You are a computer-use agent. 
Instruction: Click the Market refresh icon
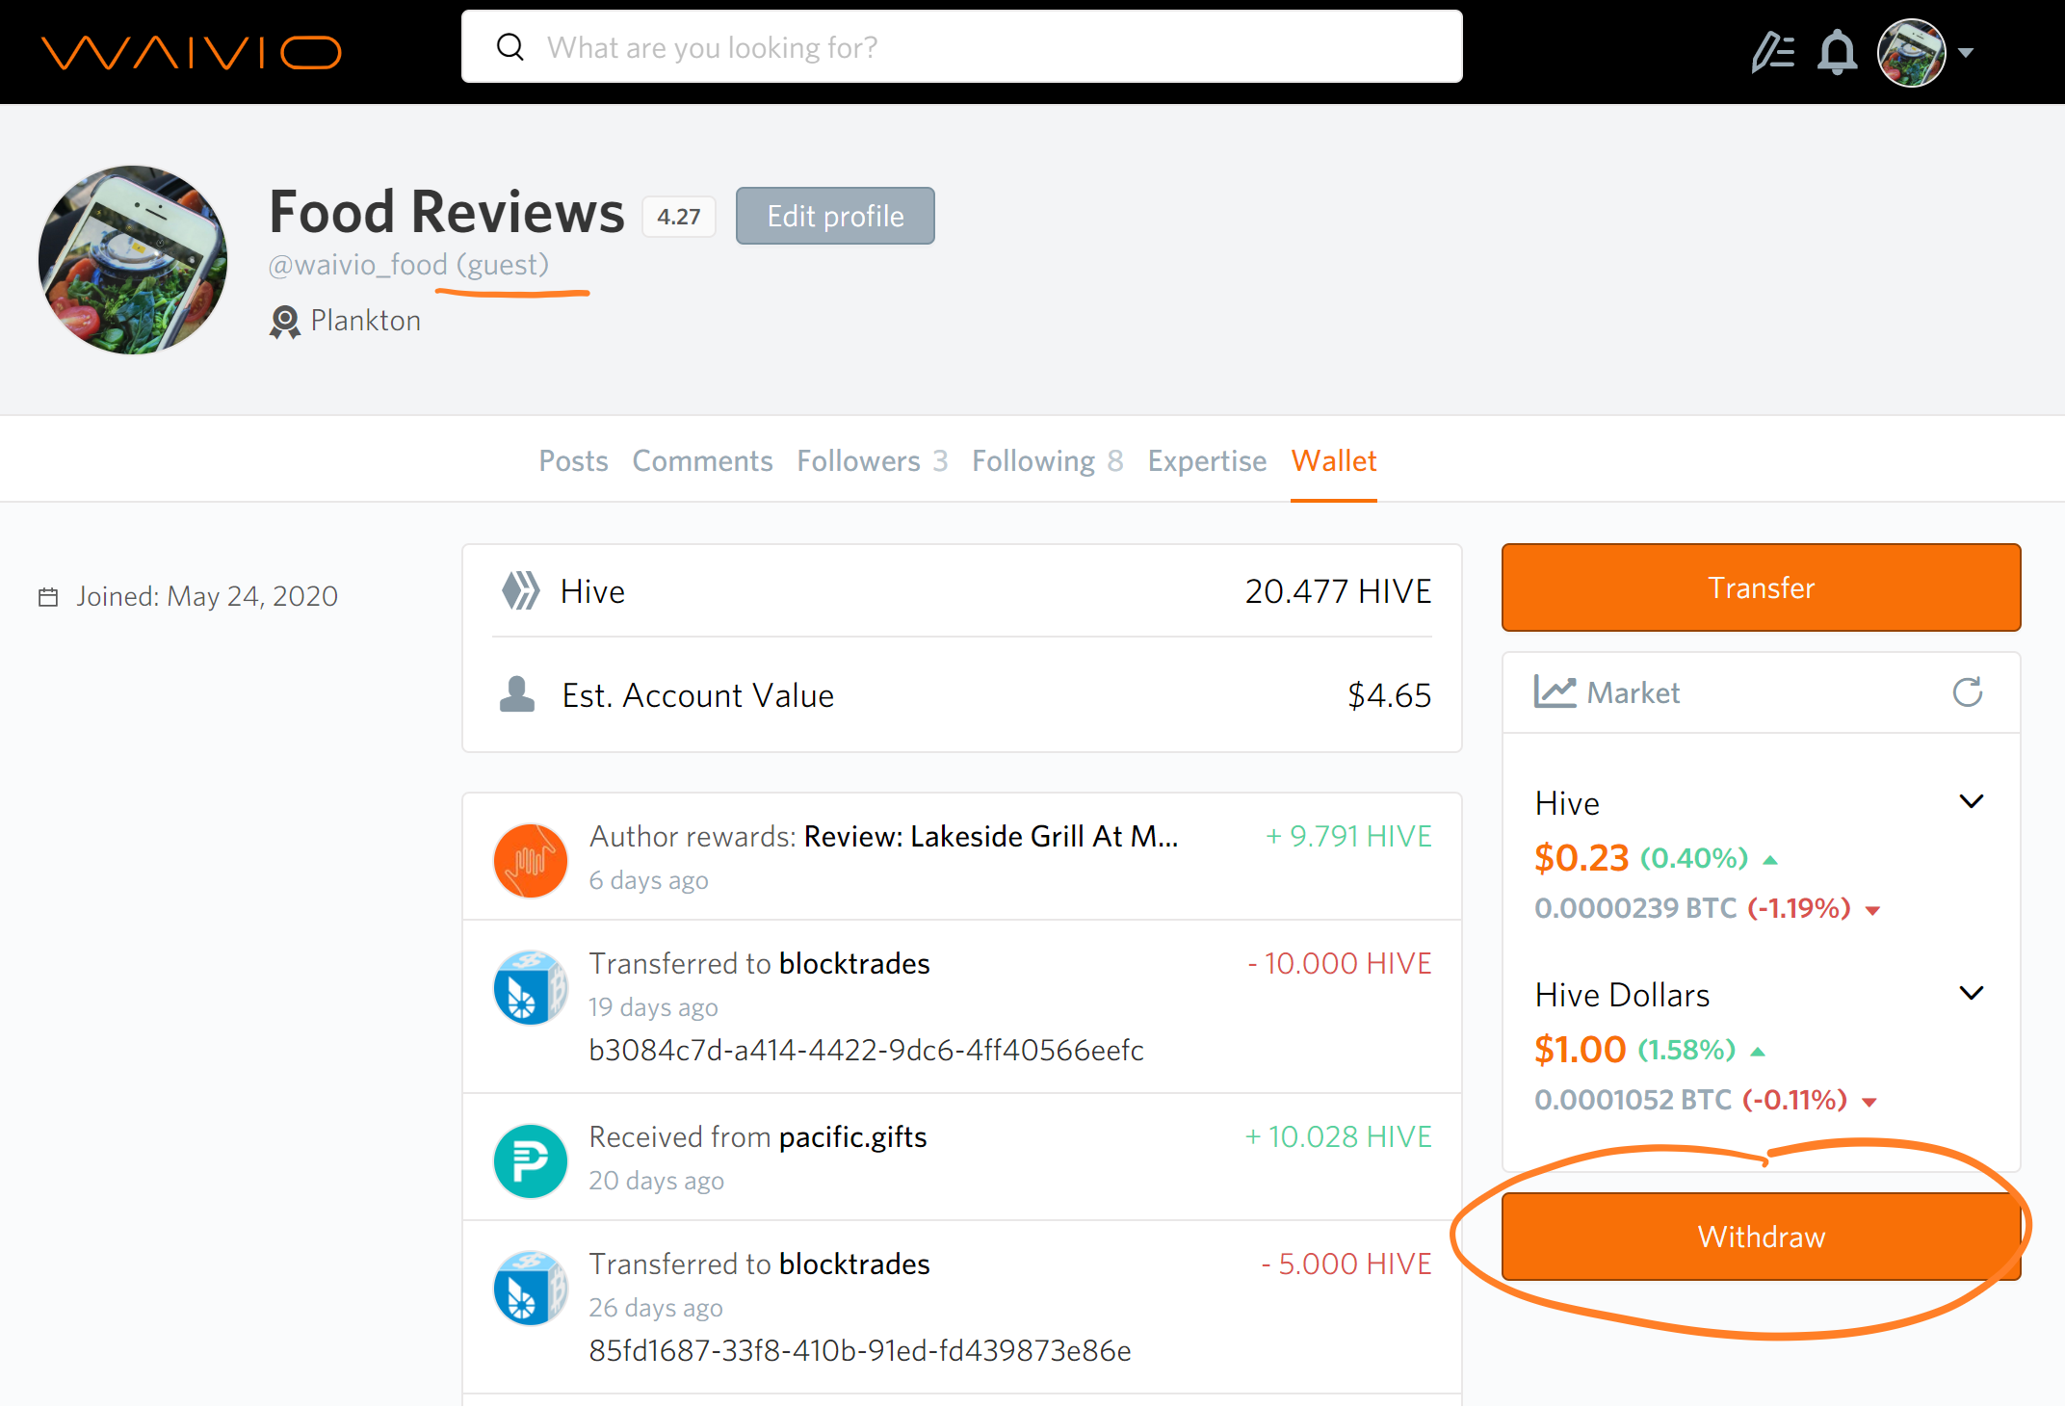(x=1967, y=691)
